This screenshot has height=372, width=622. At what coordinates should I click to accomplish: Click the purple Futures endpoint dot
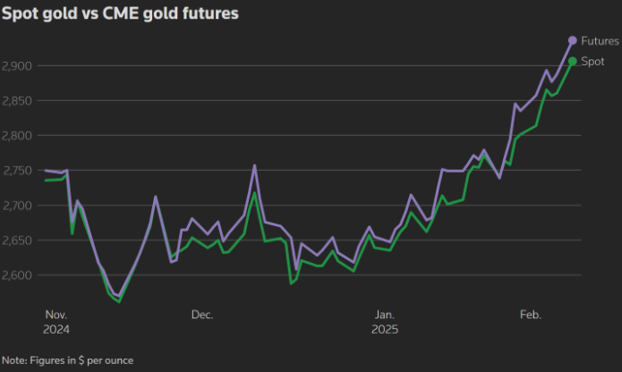point(573,40)
